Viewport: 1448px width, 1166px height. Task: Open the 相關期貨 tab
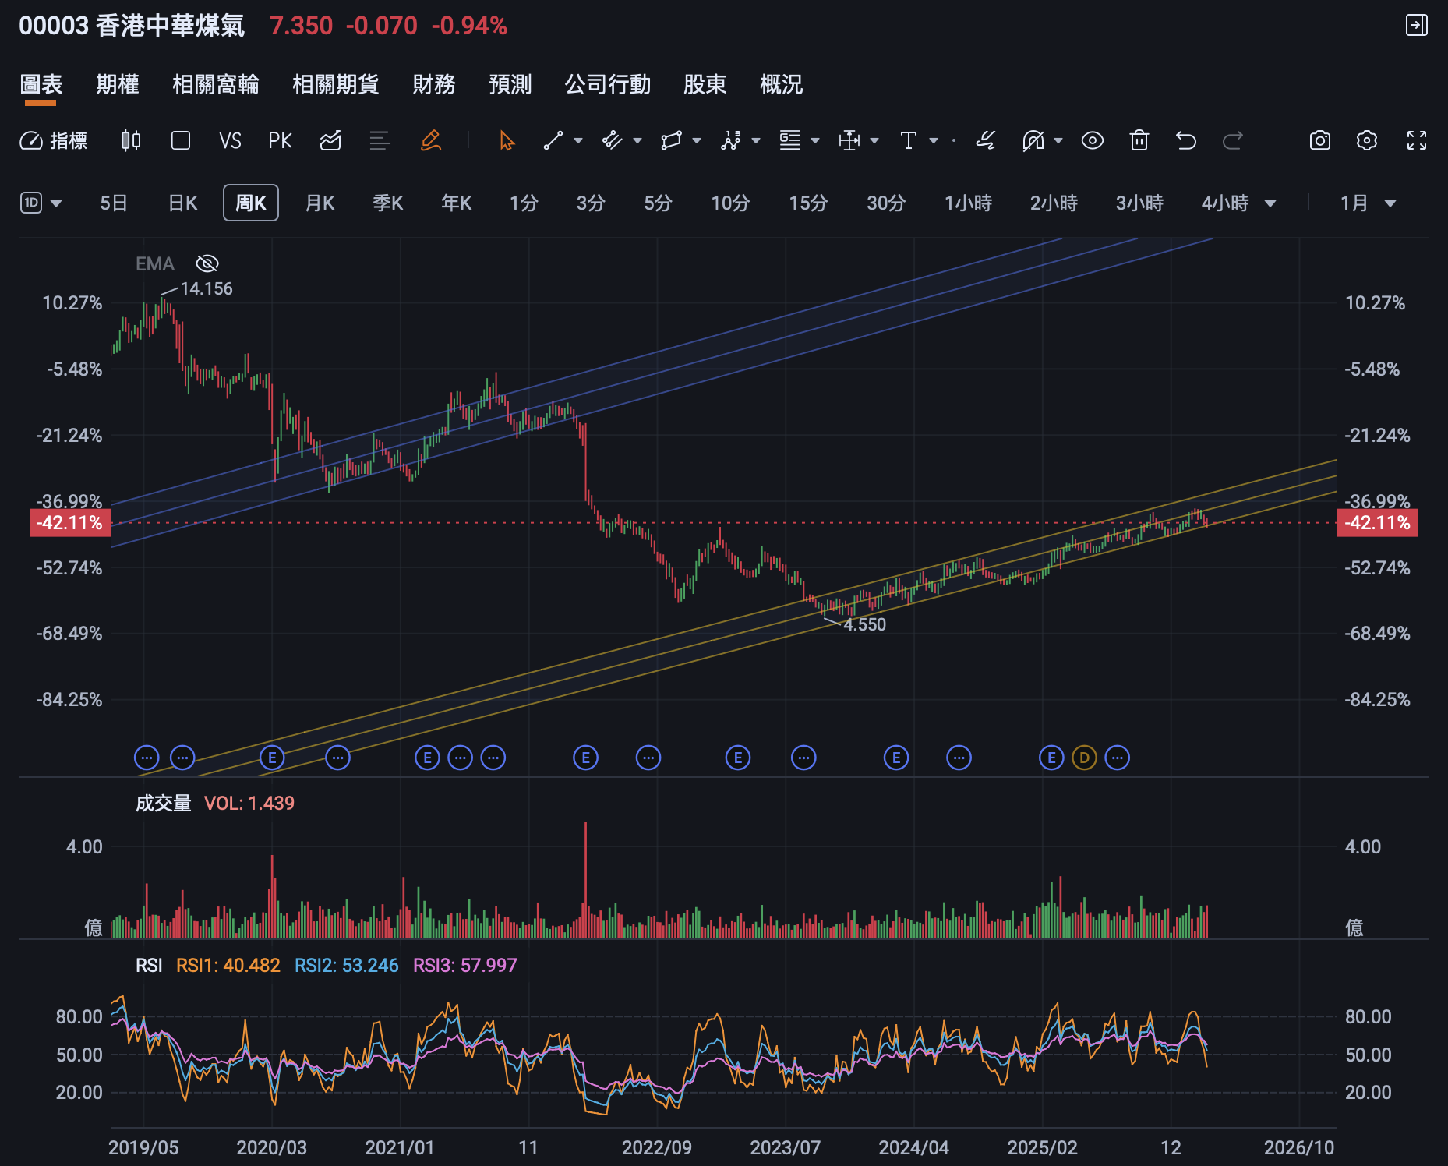[336, 84]
